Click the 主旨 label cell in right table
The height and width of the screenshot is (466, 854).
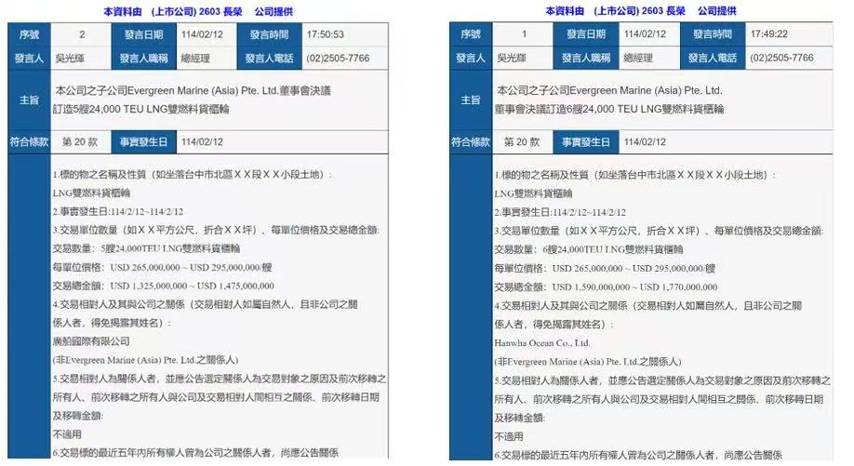coord(471,100)
